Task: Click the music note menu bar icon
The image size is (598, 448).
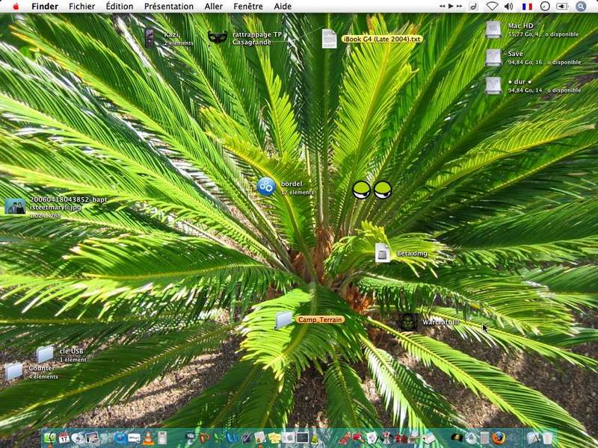Action: click(473, 6)
